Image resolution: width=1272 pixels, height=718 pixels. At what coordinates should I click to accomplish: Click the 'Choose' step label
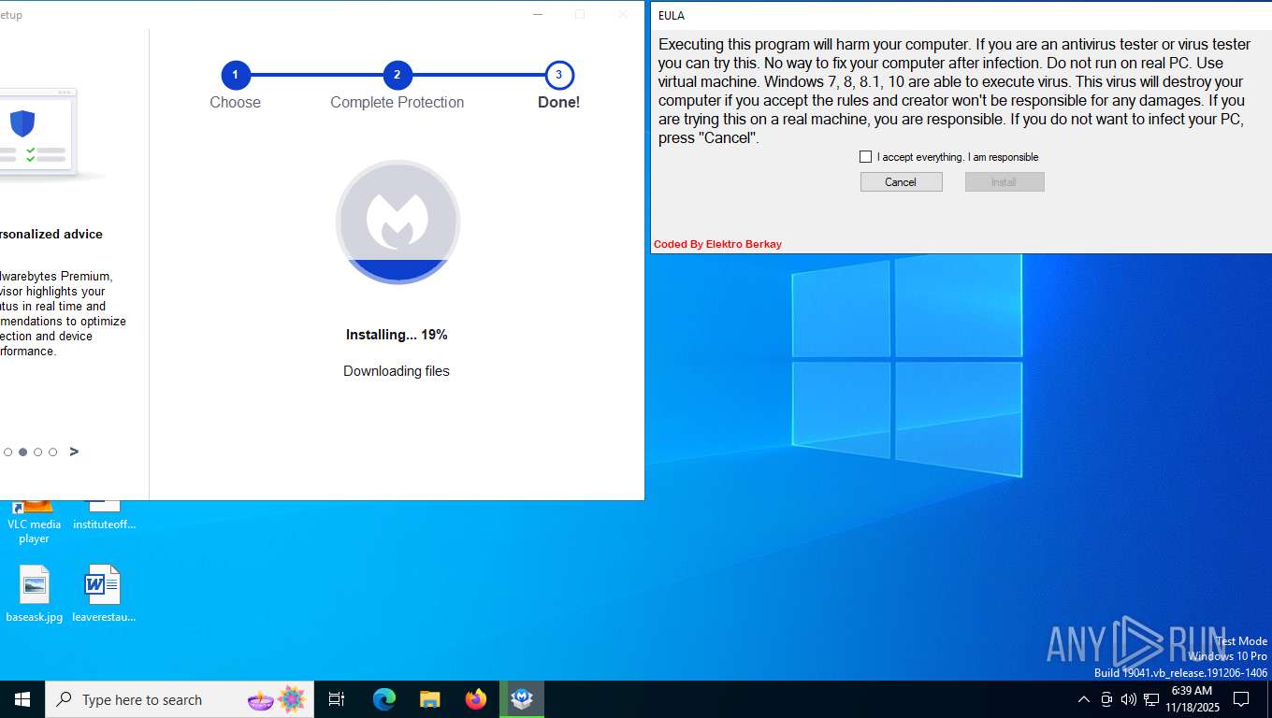235,103
